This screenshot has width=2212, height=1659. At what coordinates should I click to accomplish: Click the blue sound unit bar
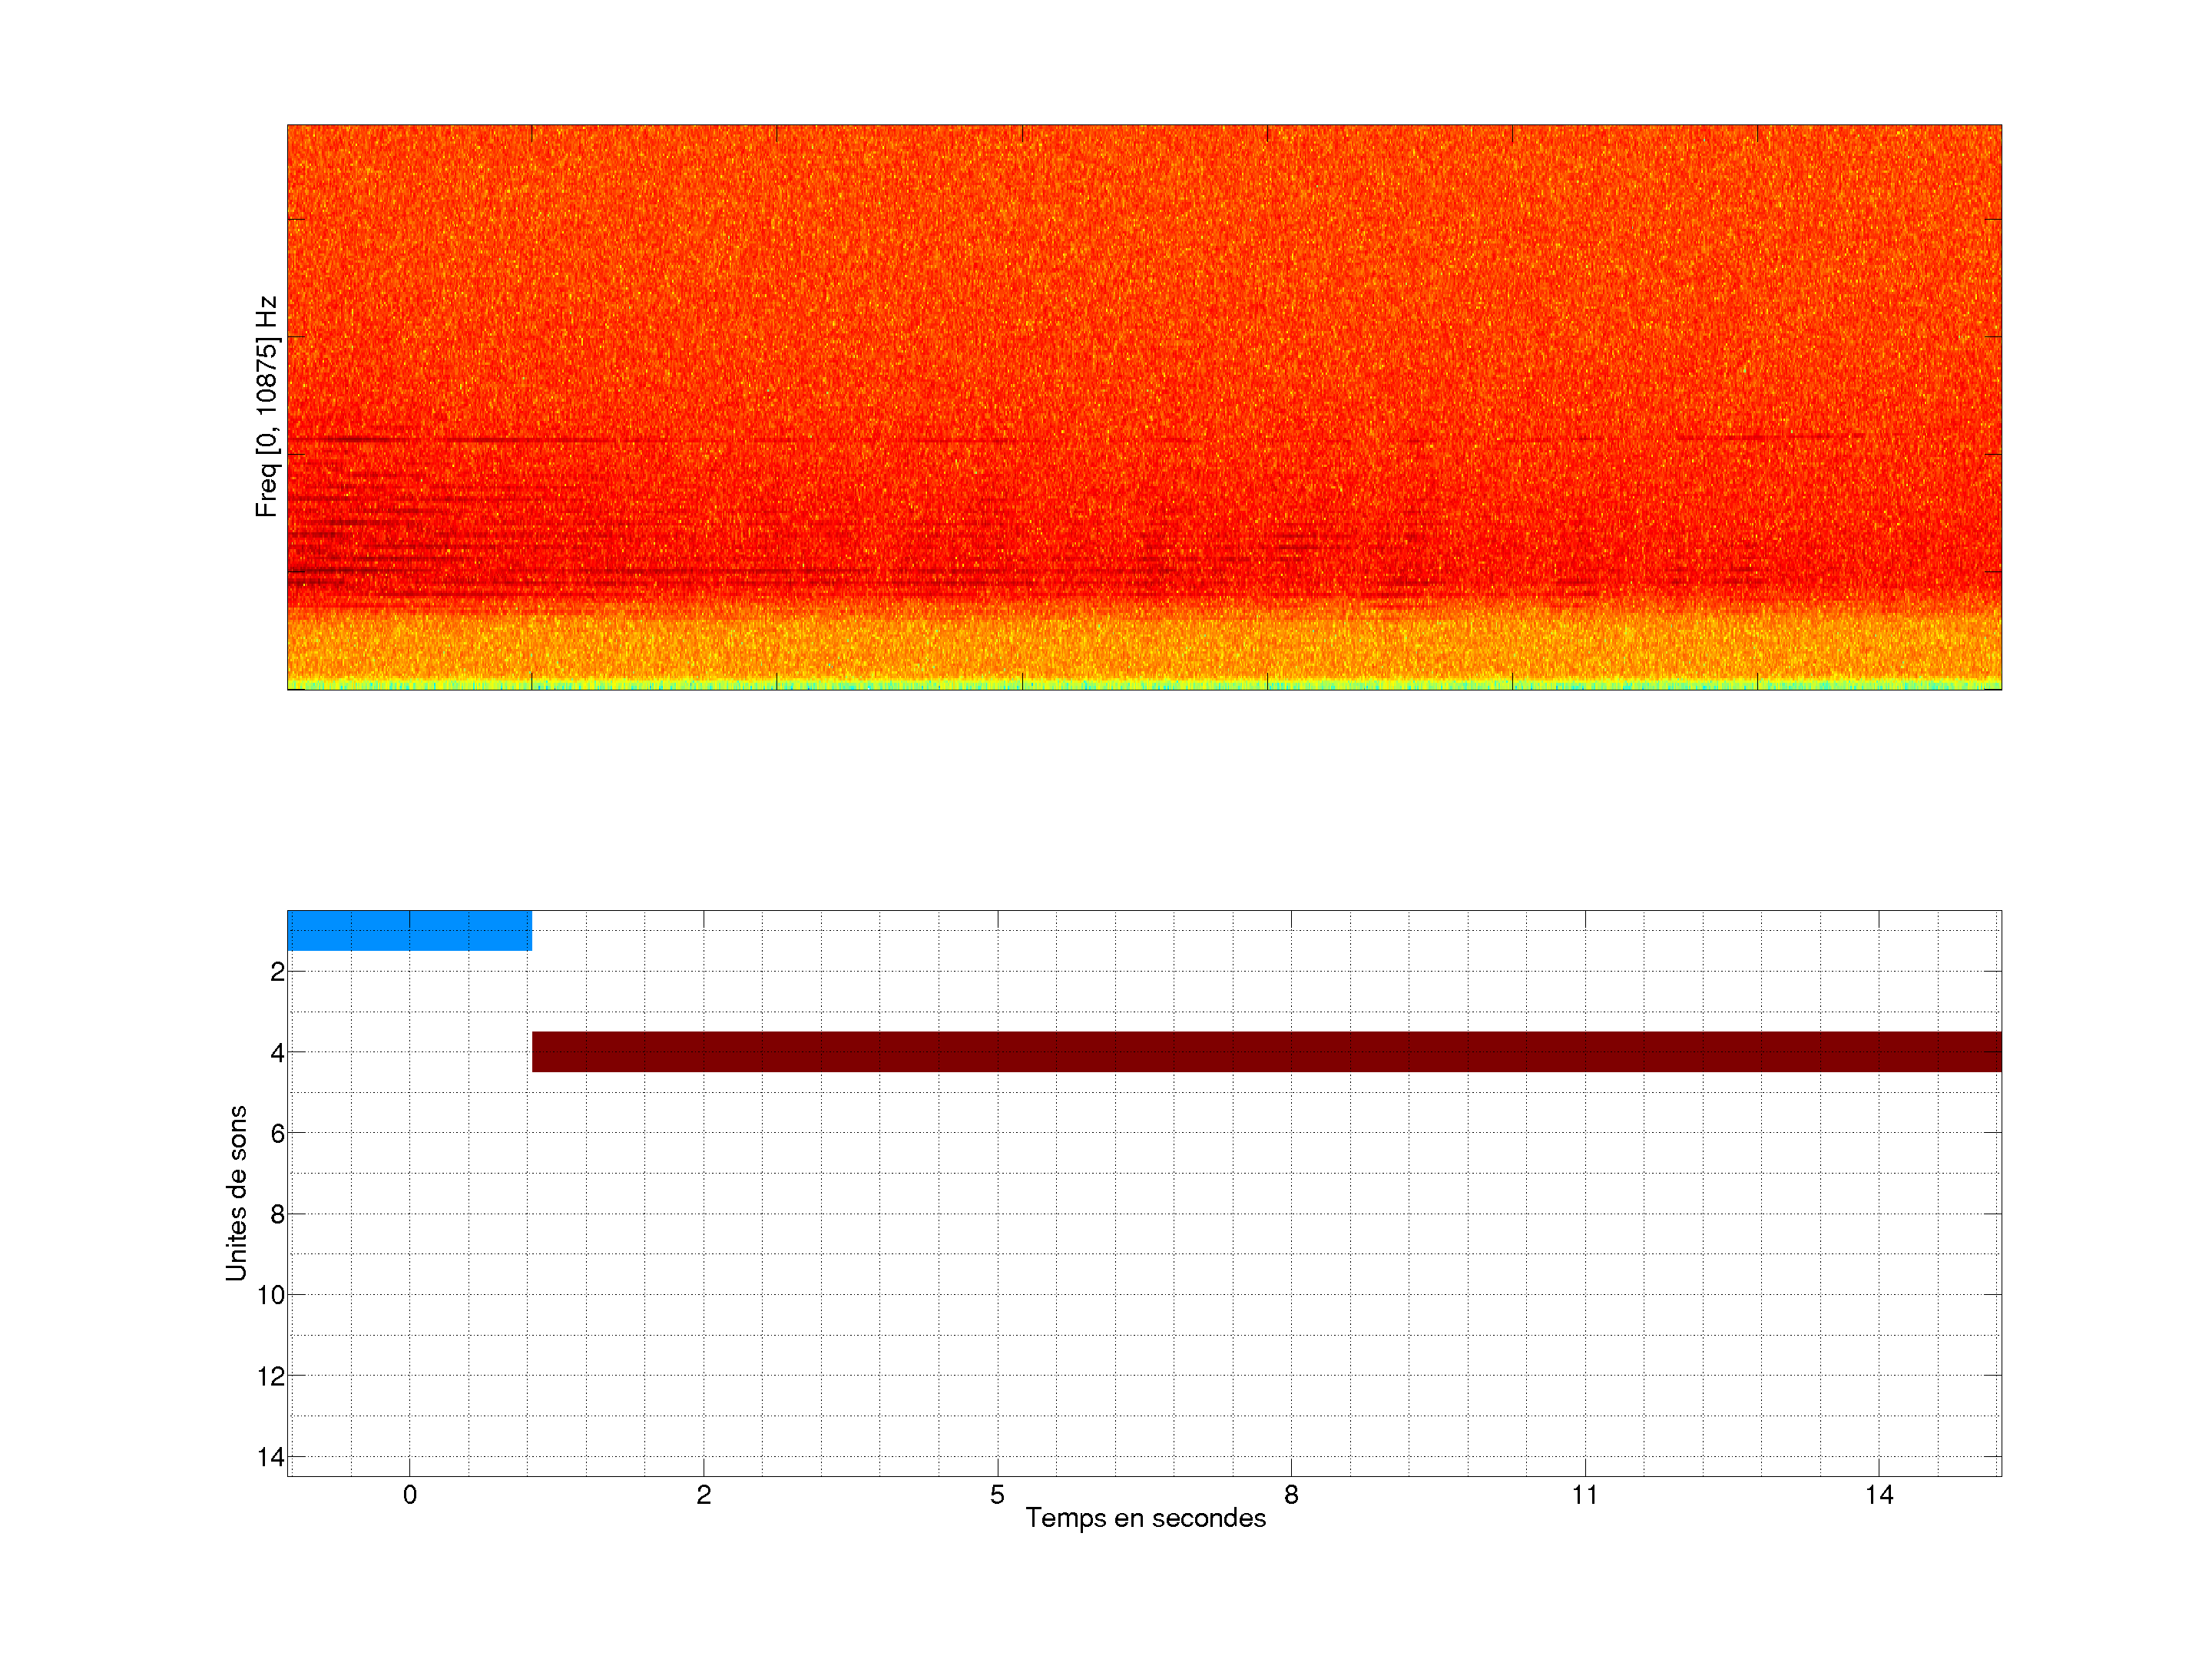[x=409, y=930]
